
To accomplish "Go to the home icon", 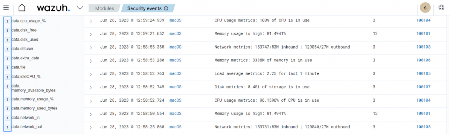I will 22,8.
